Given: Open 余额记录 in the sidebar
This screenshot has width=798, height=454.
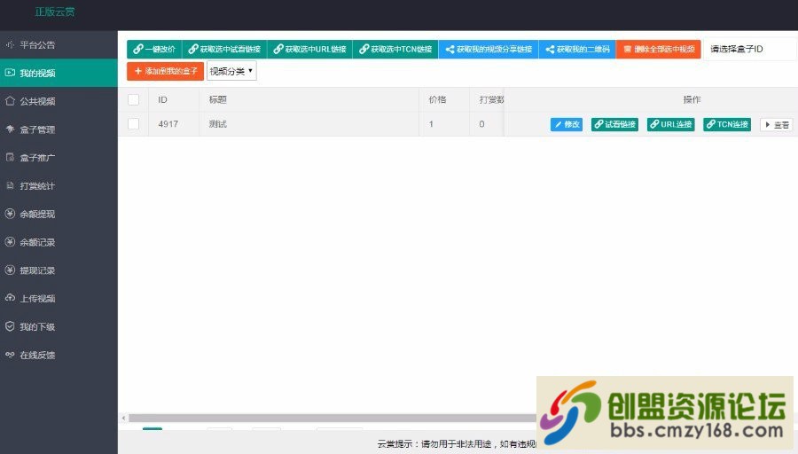Looking at the screenshot, I should [59, 242].
